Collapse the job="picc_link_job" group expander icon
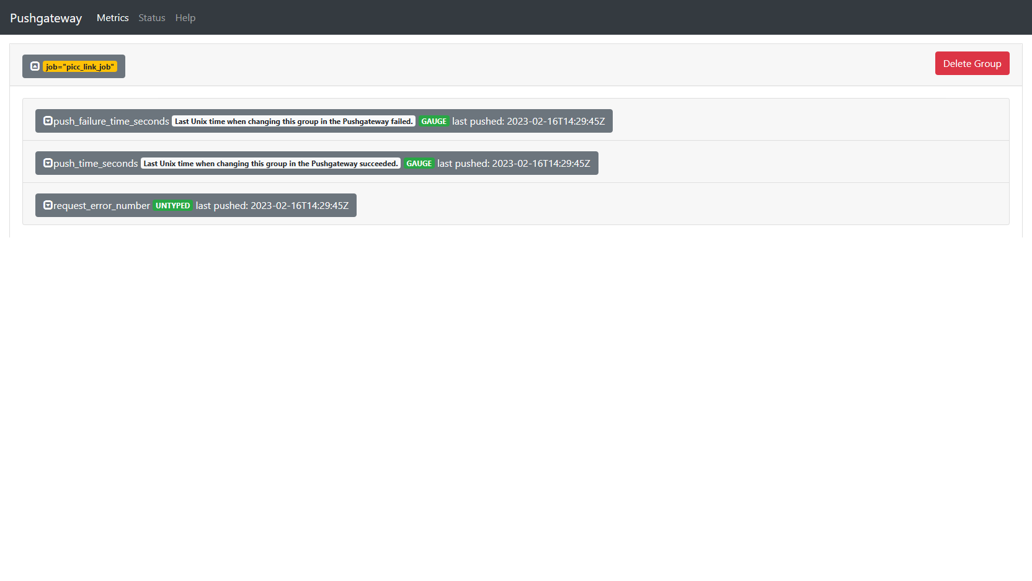Image resolution: width=1032 pixels, height=581 pixels. pos(35,66)
